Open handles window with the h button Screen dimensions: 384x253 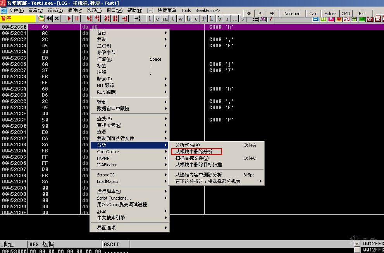(188, 18)
